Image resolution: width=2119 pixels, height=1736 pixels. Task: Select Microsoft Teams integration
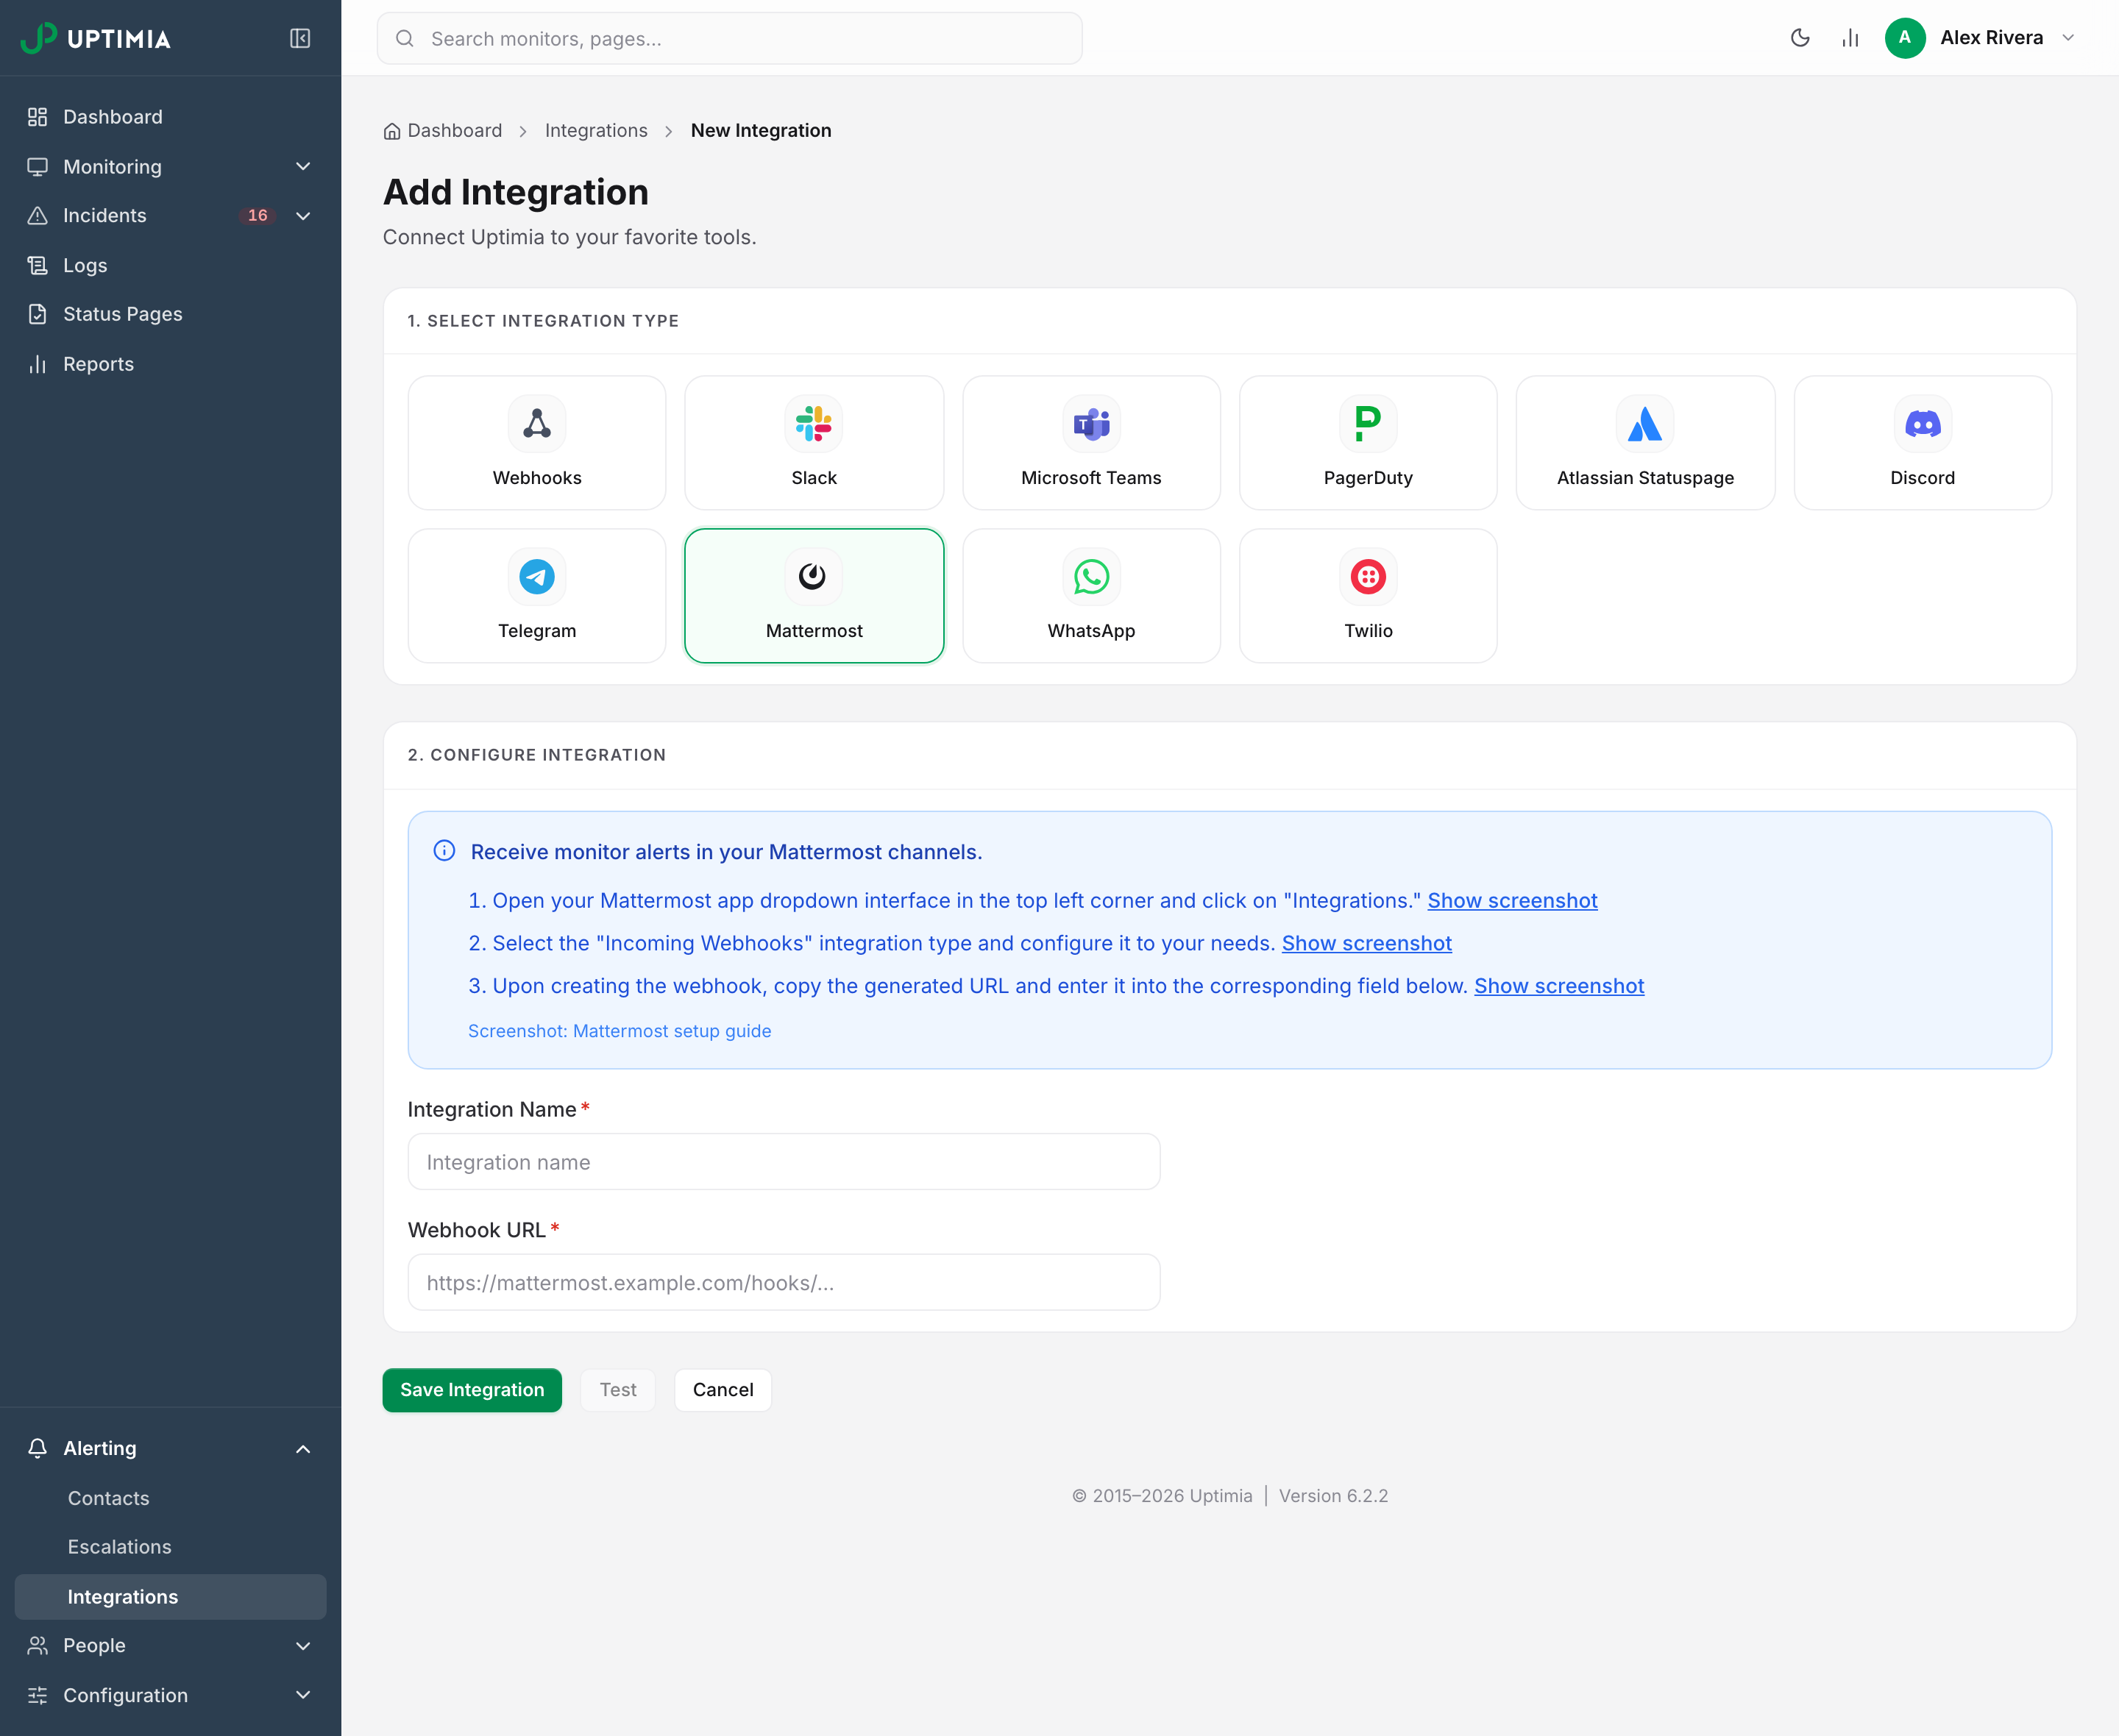pos(1091,443)
